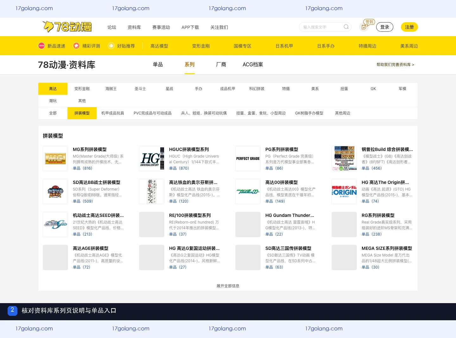Switch to the 单品 tab
Viewport: 456px width, 338px height.
tap(158, 64)
